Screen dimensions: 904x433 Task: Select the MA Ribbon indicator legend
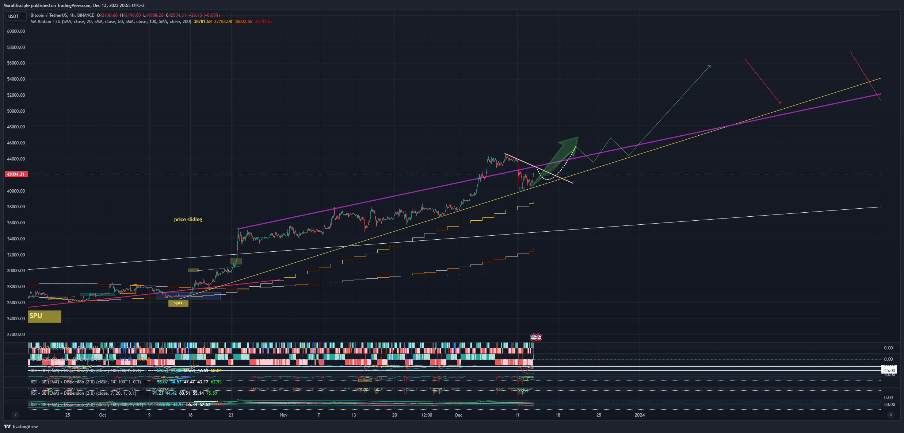(111, 22)
